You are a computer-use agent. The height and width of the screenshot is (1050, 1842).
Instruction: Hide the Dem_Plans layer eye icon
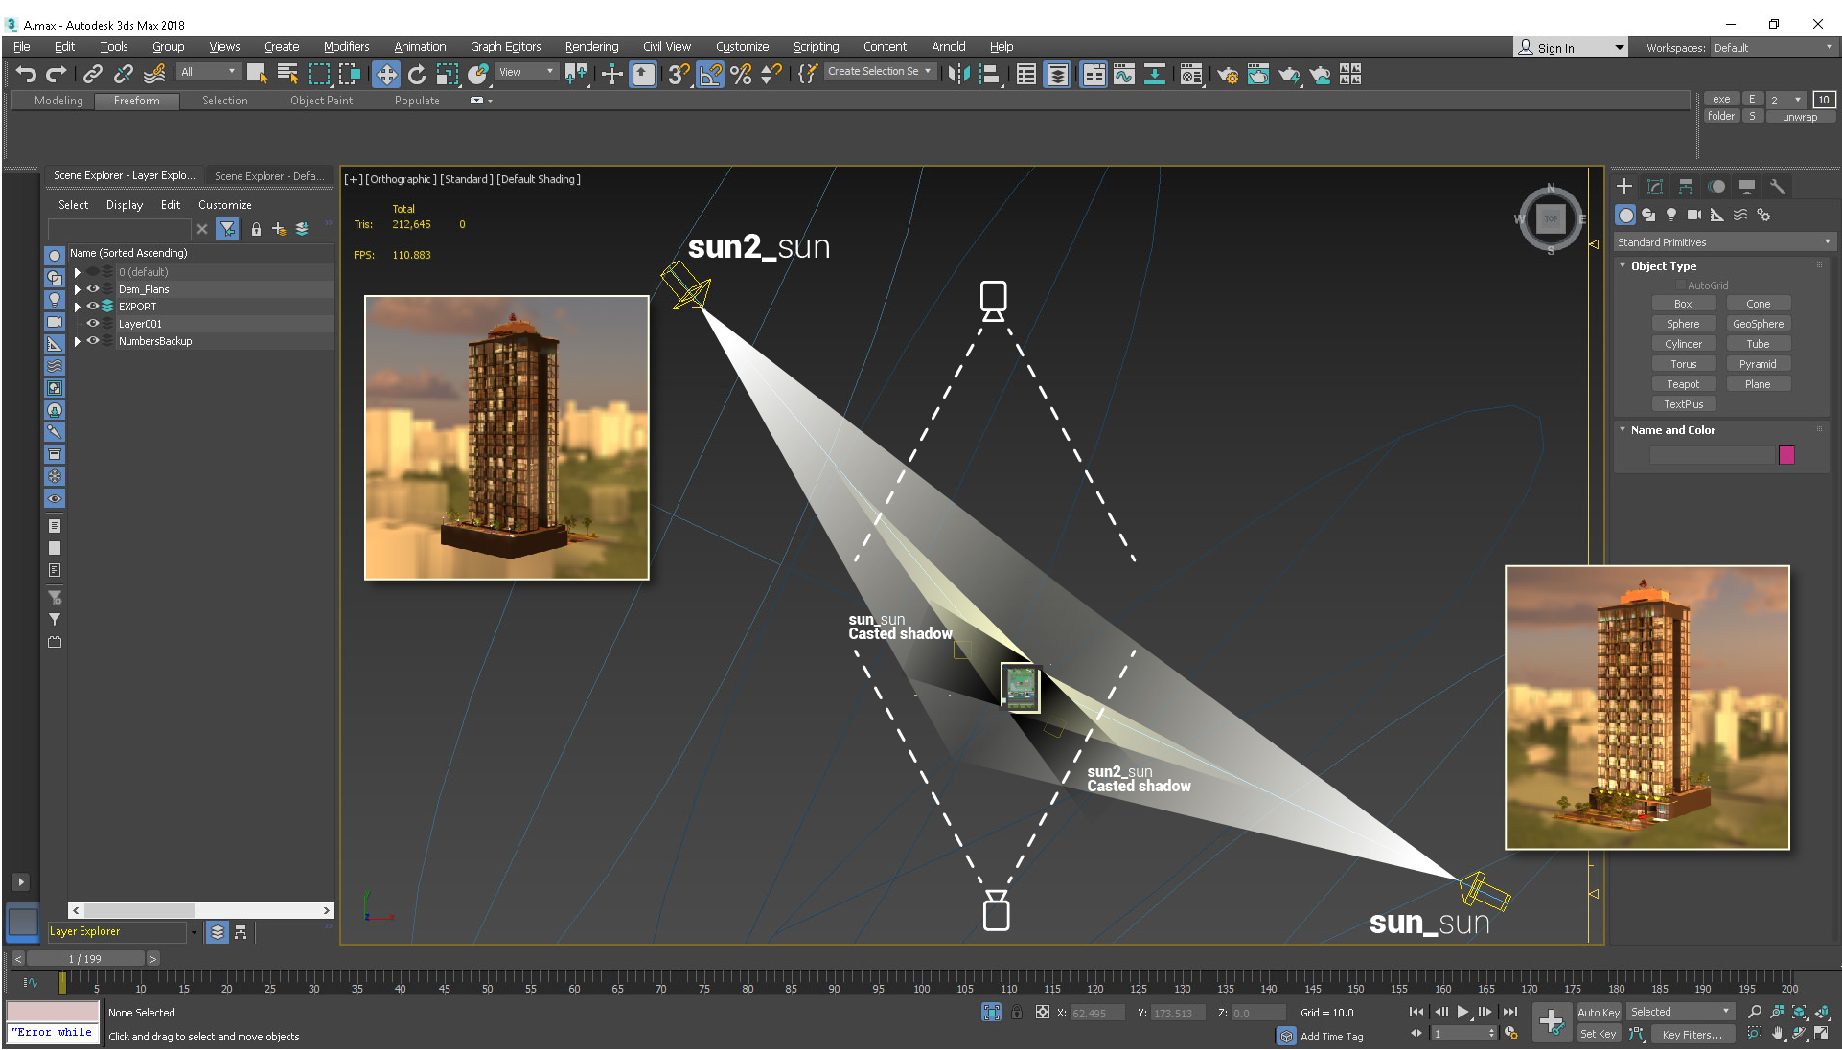(93, 288)
